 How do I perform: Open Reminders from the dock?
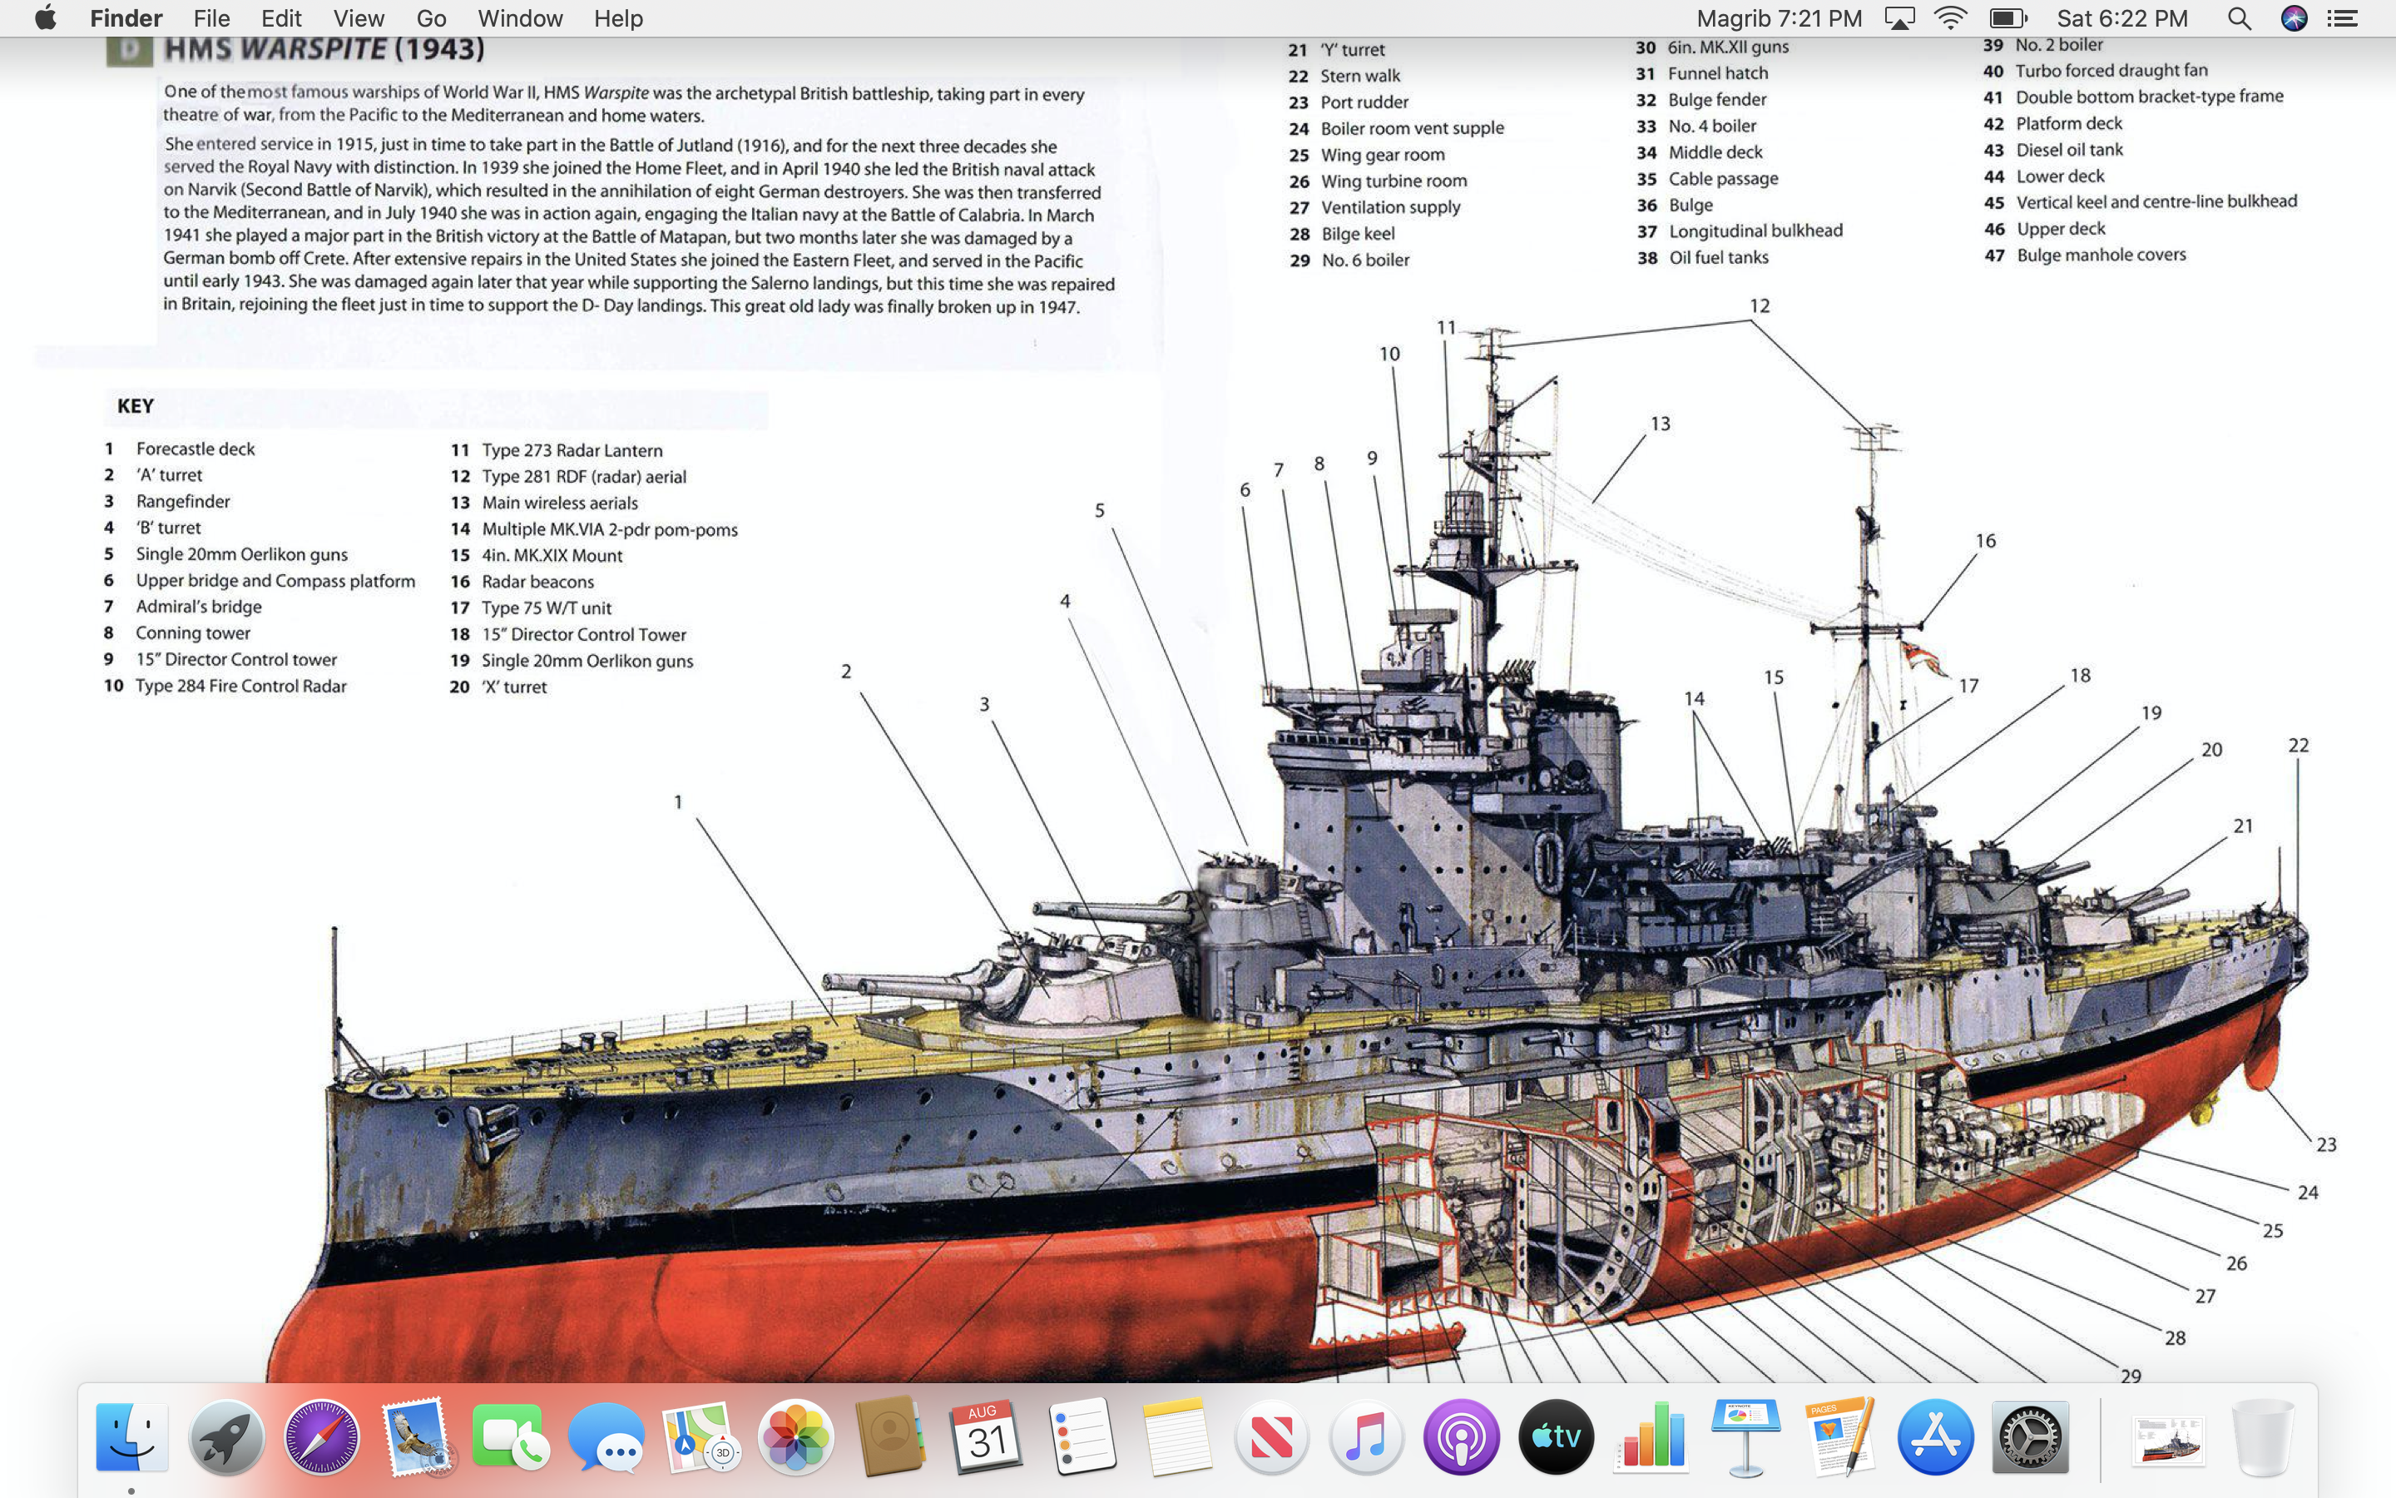coord(1082,1436)
